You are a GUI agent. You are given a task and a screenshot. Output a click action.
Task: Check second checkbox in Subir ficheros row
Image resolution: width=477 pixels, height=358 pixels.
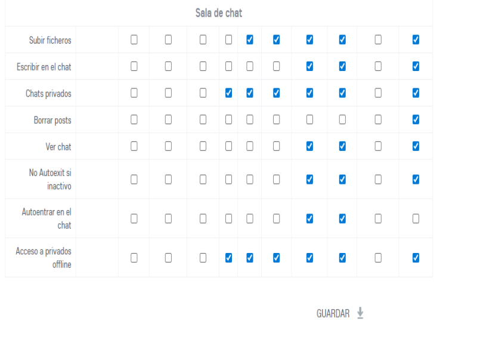(x=168, y=39)
